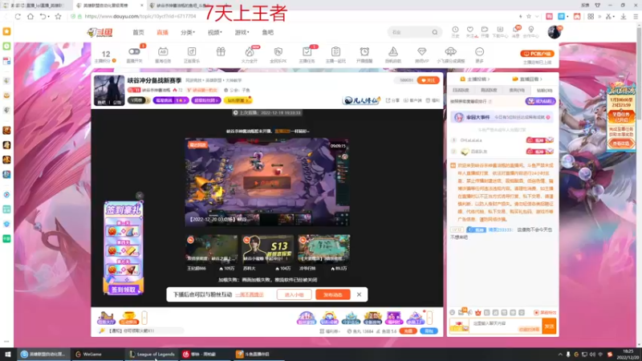Click the gift box icon in streamer toolbar
Viewport: 642px width, 361px height.
221,51
